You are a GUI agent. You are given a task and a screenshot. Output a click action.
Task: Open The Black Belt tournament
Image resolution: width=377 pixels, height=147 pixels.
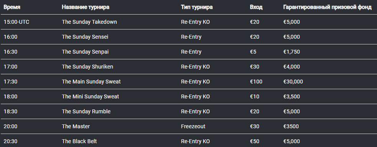[x=79, y=141]
